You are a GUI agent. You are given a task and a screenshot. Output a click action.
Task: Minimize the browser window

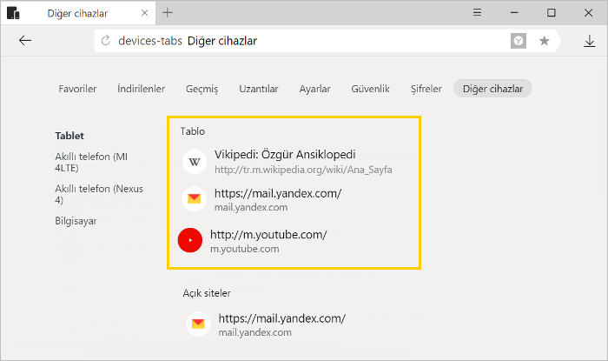point(514,13)
